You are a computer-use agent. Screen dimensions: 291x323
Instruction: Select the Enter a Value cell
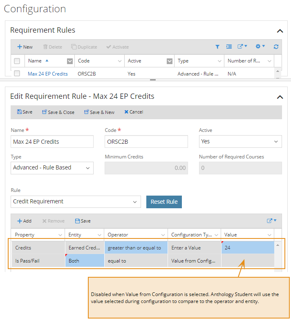point(194,247)
